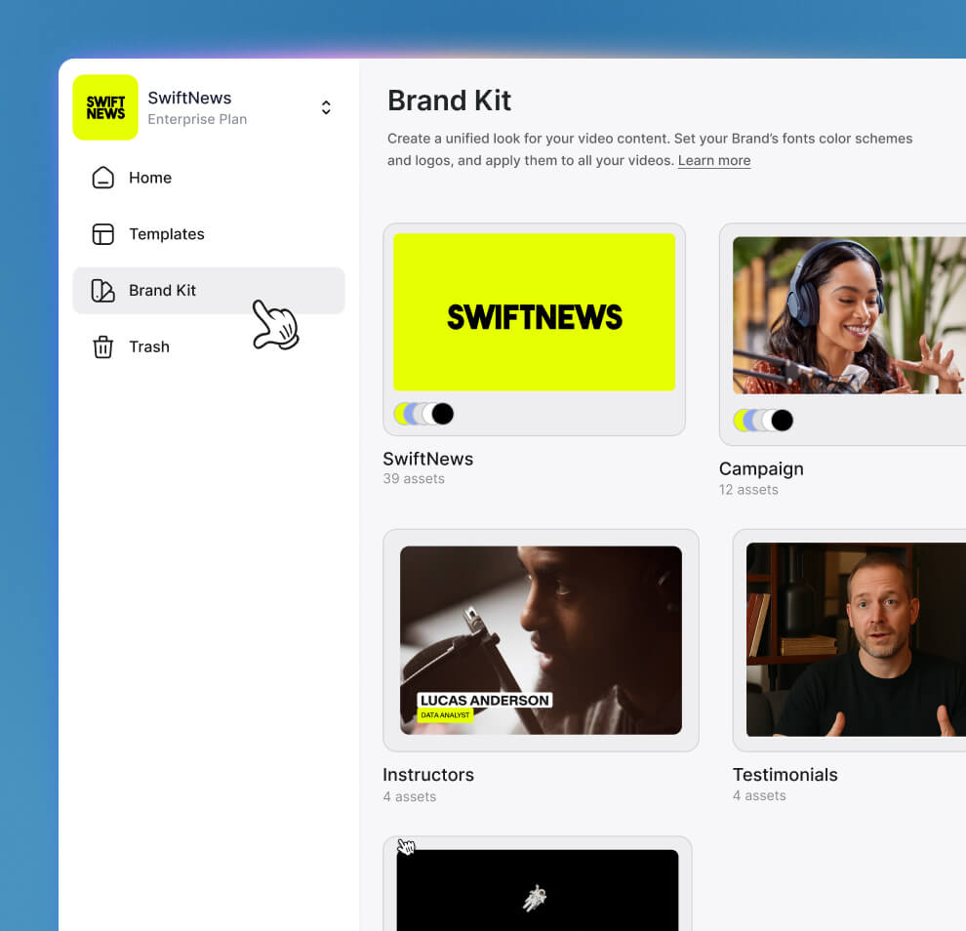The image size is (966, 931).
Task: Open the SwiftNews yellow logo thumbnail
Action: [534, 311]
